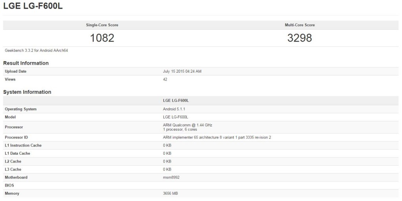The height and width of the screenshot is (201, 402).
Task: Select the BIOS row label
Action: click(x=9, y=185)
